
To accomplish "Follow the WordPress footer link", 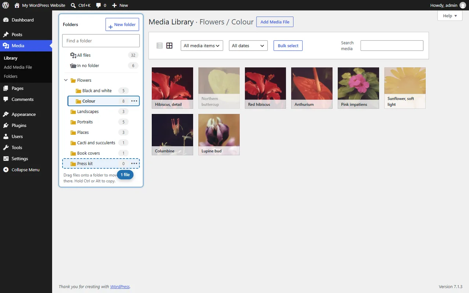I will [x=120, y=286].
